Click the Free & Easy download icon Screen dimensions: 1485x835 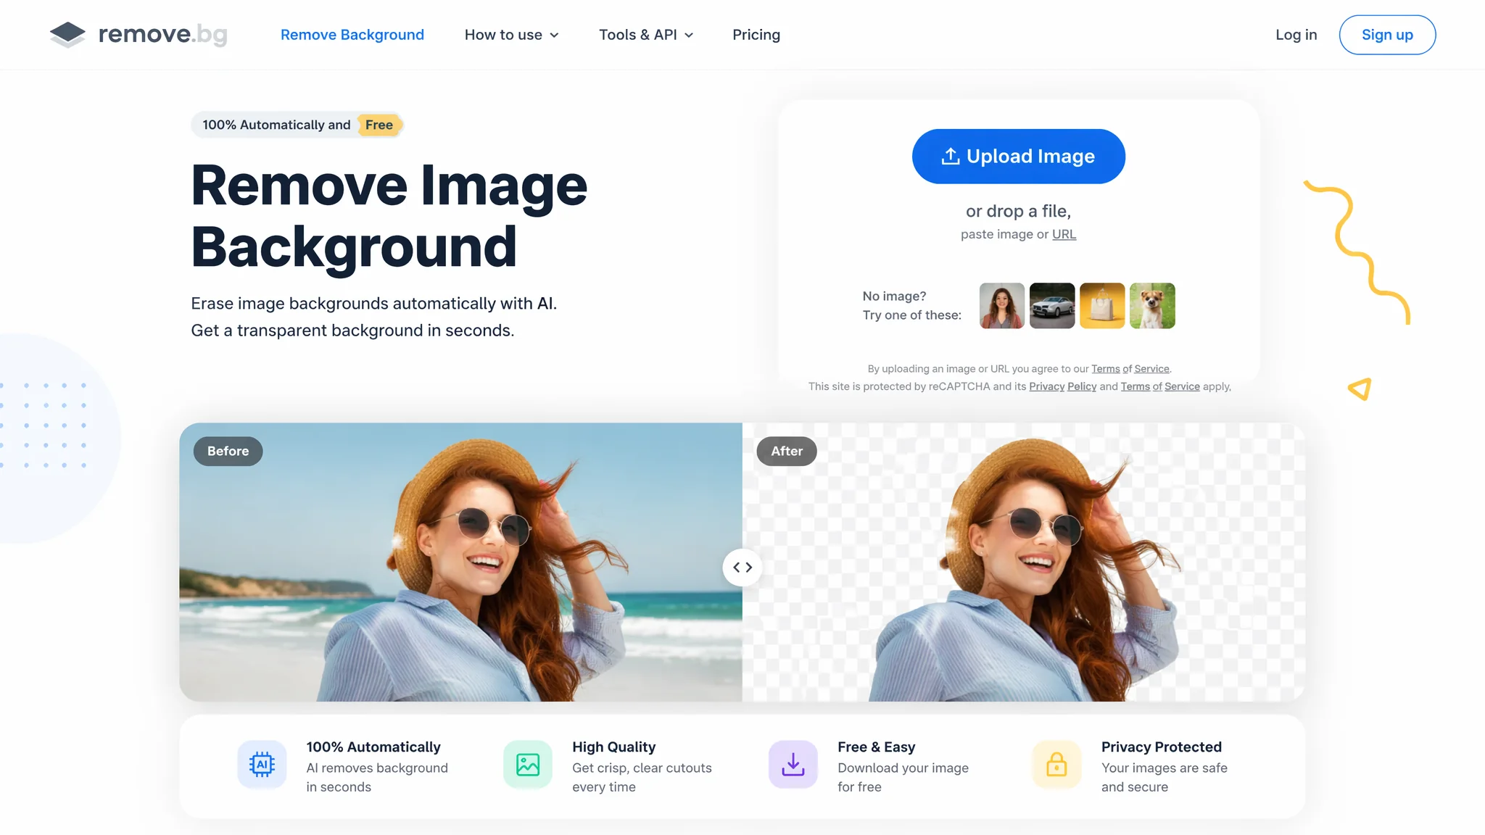[x=793, y=765]
